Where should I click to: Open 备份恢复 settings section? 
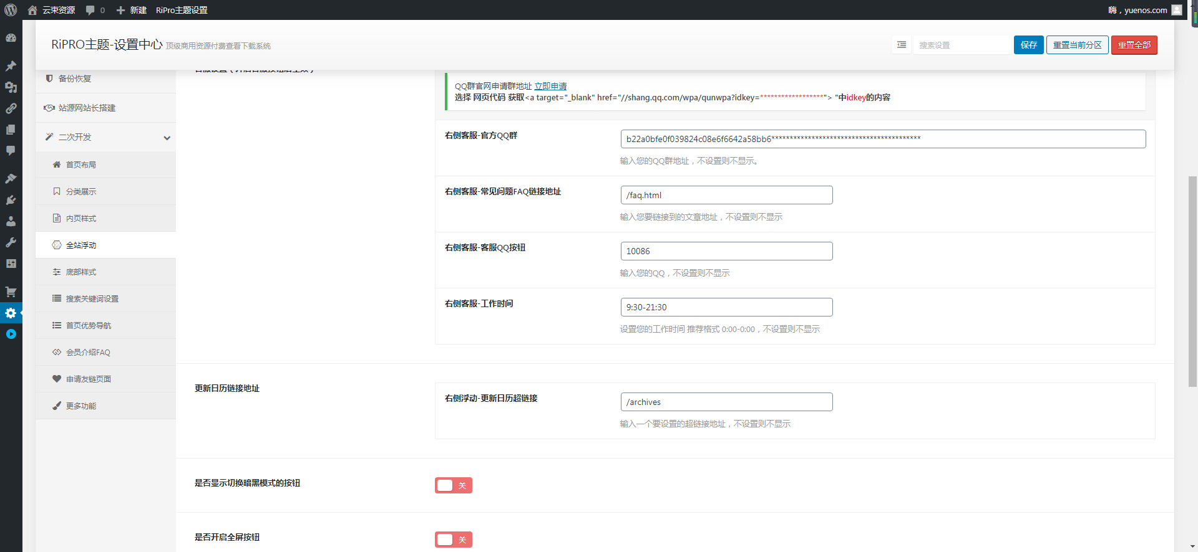pos(105,79)
